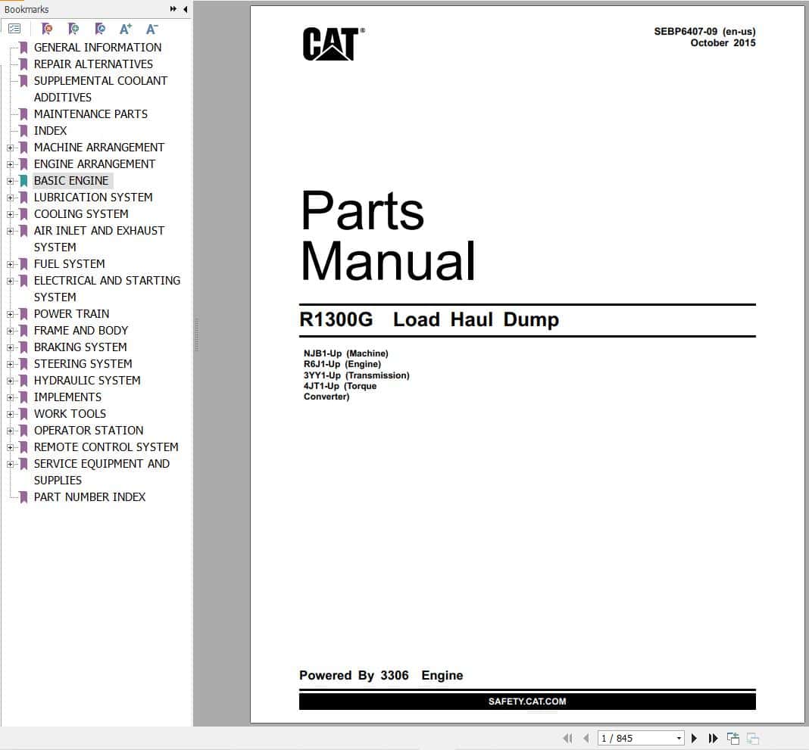The width and height of the screenshot is (809, 750).
Task: Select the highlighted BASIC ENGINE bookmark
Action: tap(71, 180)
